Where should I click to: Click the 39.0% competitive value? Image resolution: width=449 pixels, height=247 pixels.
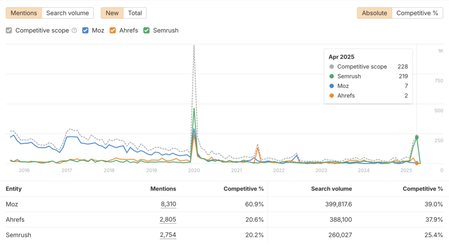(434, 204)
